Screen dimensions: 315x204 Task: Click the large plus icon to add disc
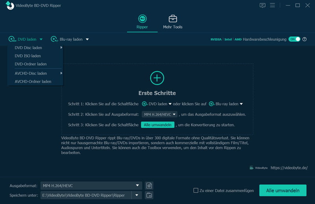coord(157,78)
